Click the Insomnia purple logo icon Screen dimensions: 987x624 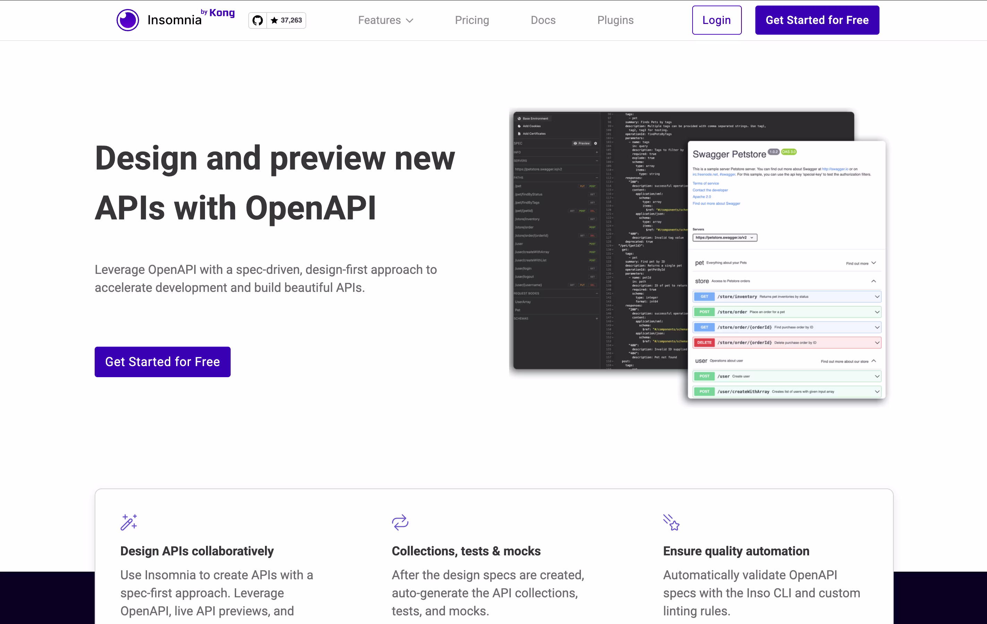click(x=128, y=20)
